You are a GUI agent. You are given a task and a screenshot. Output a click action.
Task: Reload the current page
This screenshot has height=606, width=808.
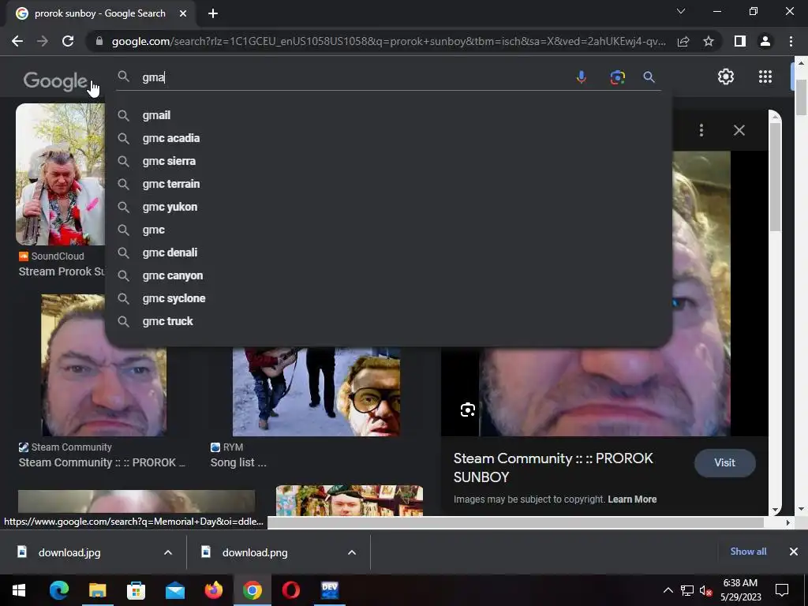coord(68,41)
